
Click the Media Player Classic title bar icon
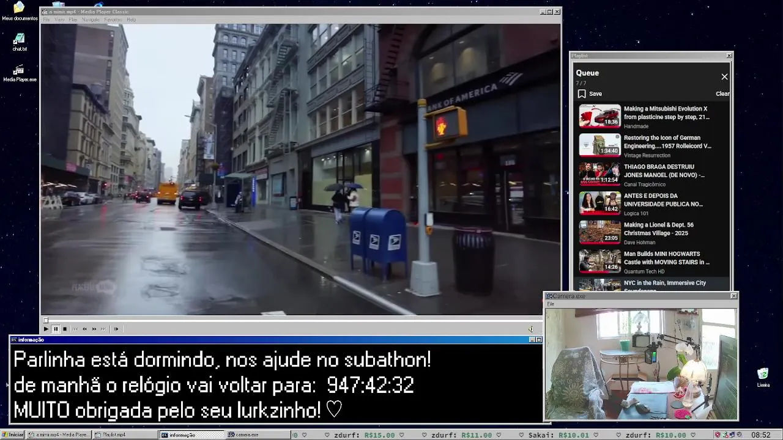pyautogui.click(x=44, y=12)
